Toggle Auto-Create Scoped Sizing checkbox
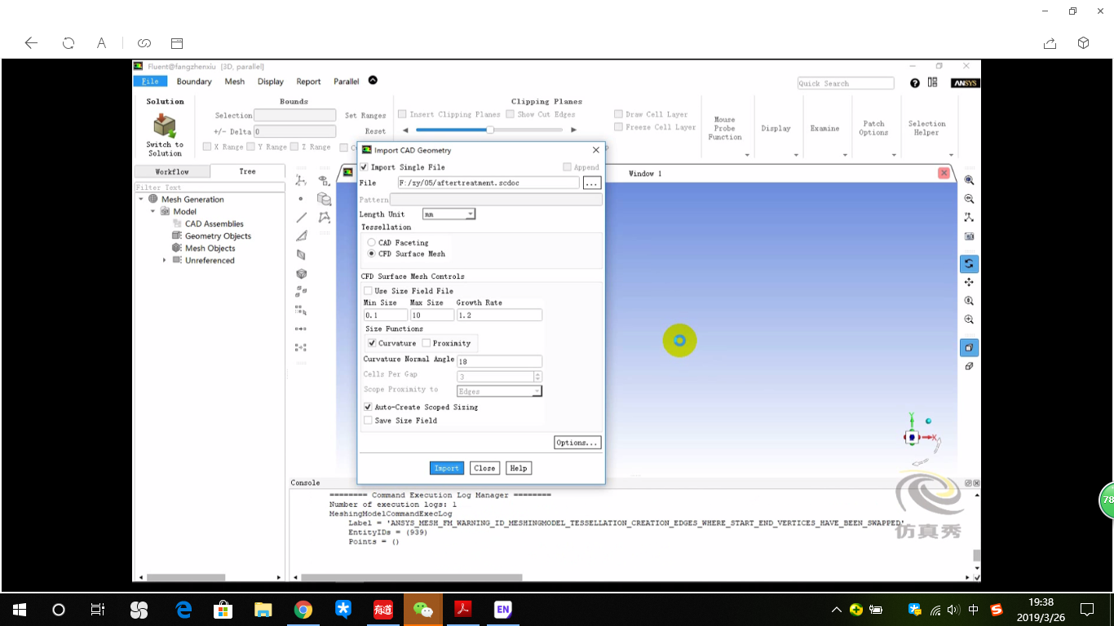Screen dimensions: 1114x626 coord(368,407)
